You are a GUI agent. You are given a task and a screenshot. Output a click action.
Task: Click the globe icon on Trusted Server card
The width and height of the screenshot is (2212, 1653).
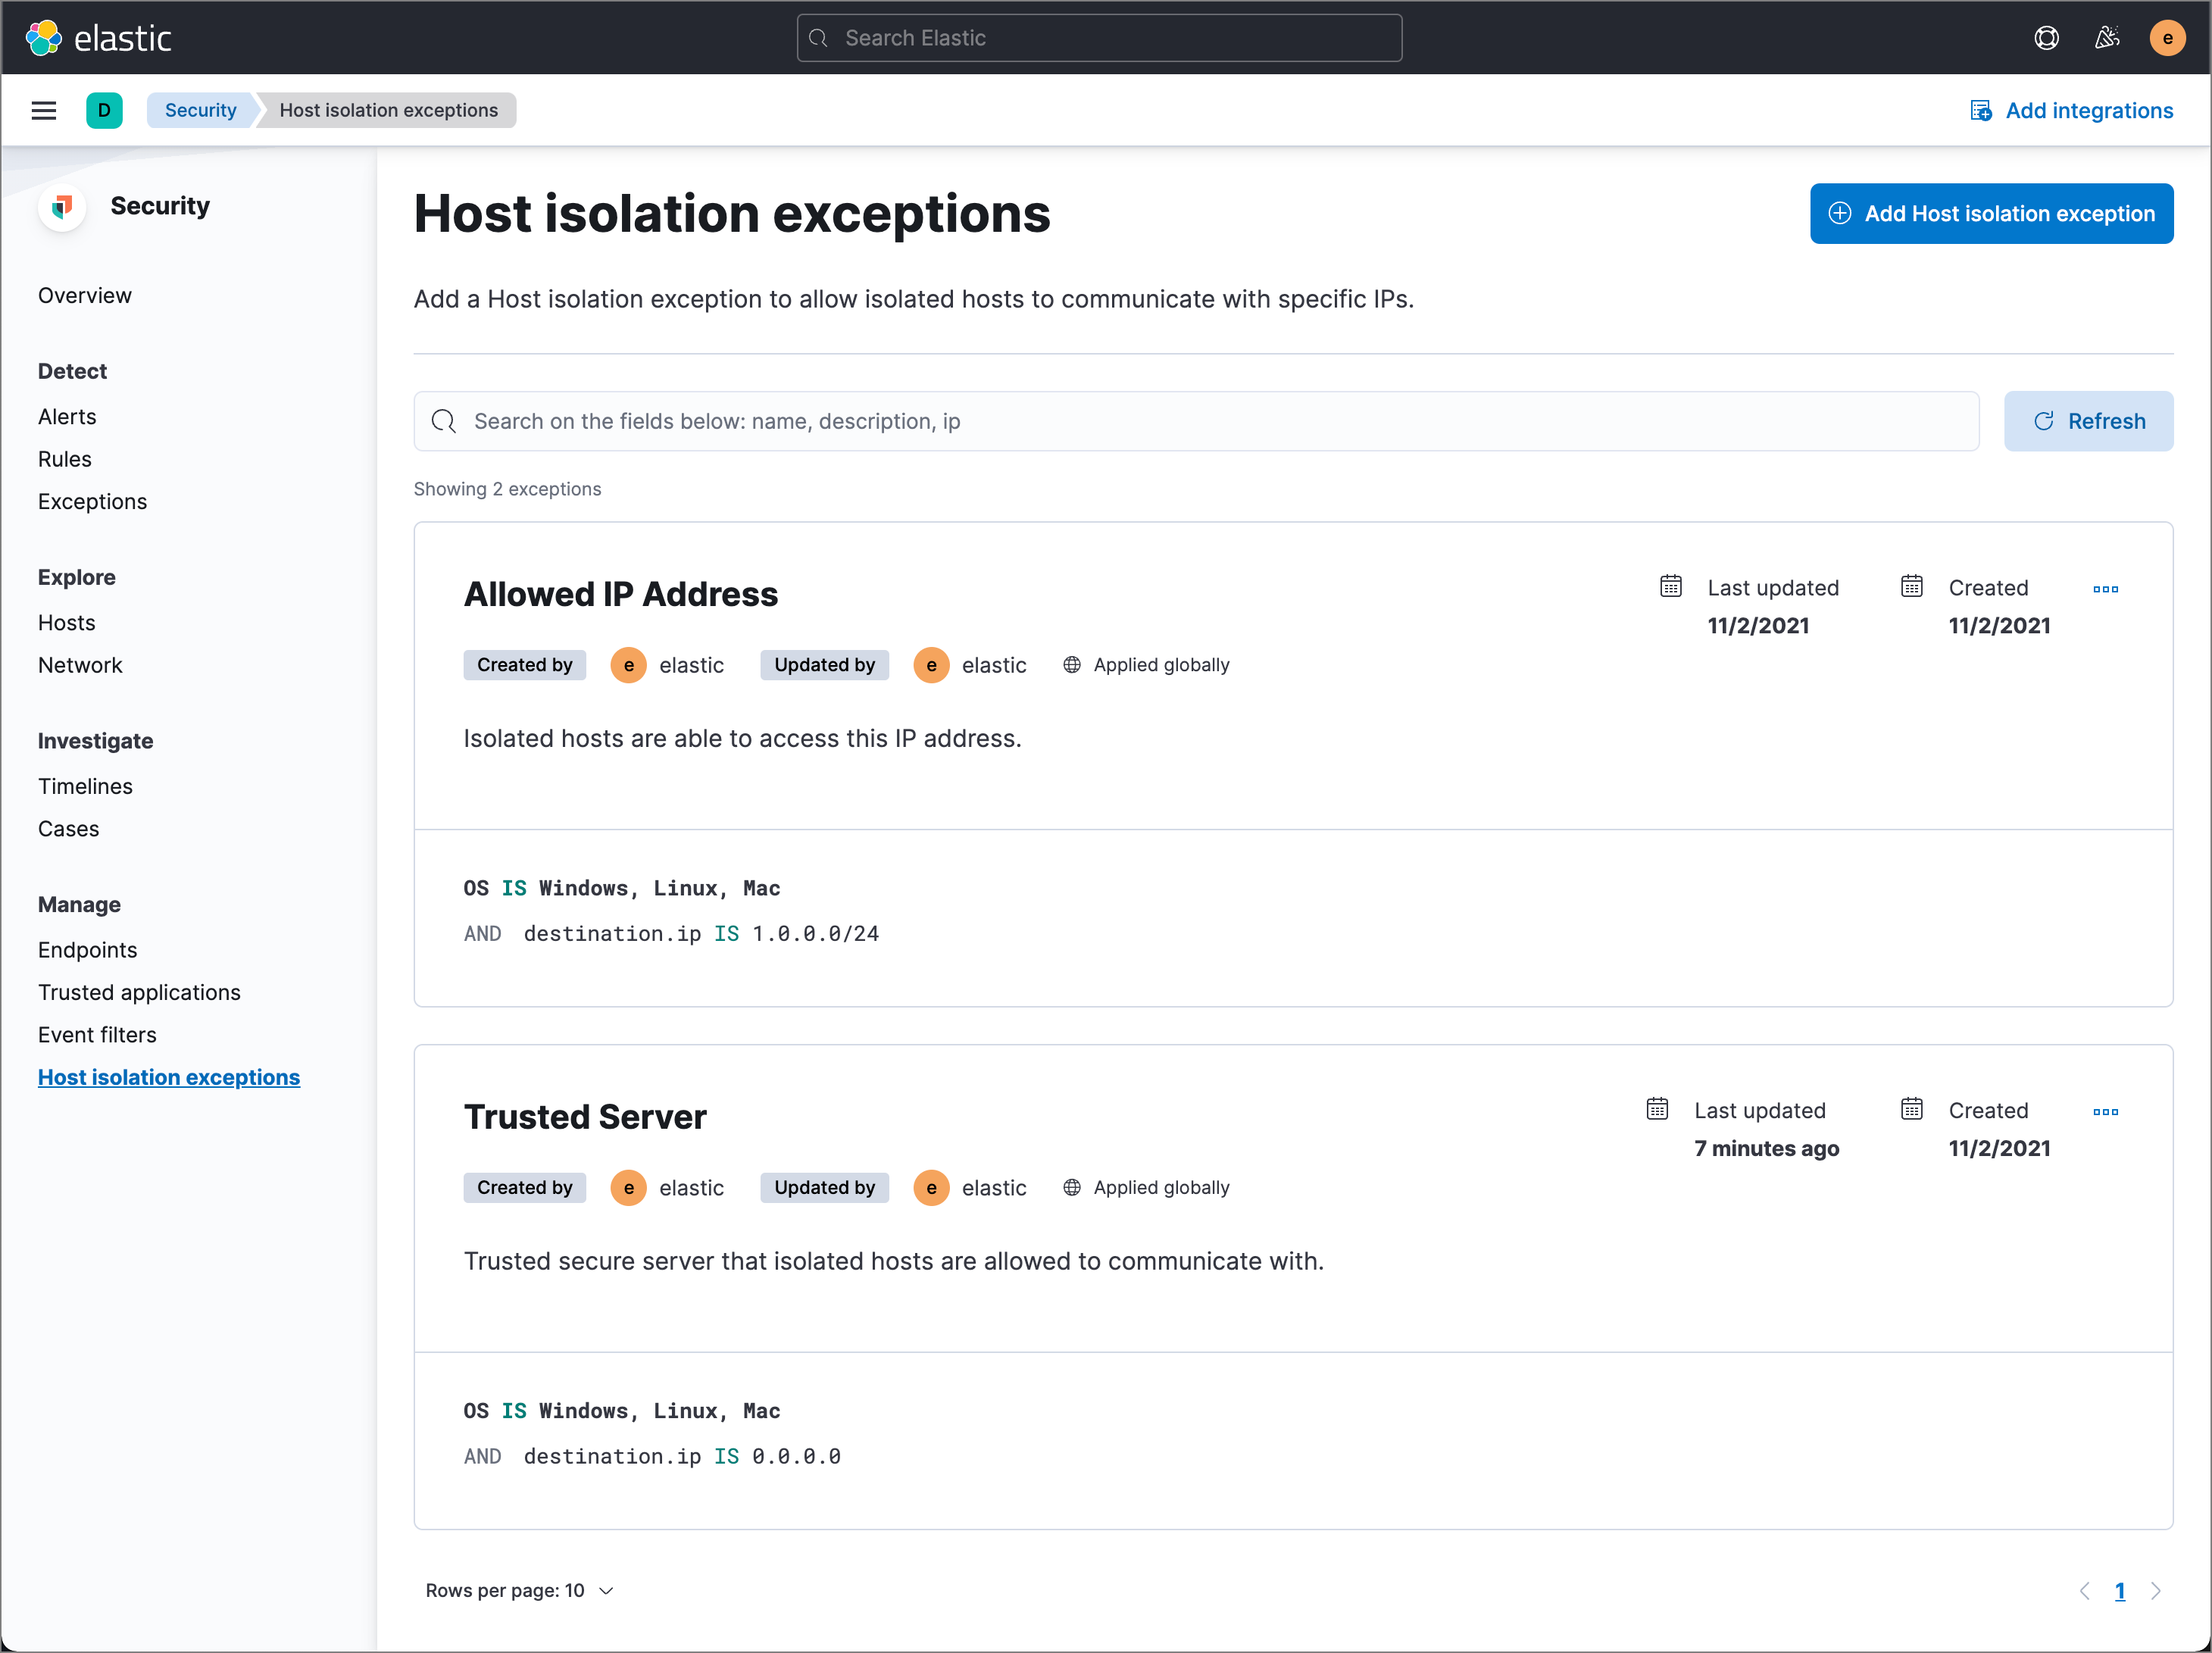click(x=1072, y=1188)
